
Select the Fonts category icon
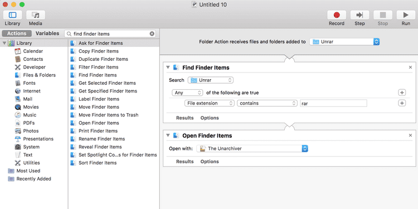[18, 83]
